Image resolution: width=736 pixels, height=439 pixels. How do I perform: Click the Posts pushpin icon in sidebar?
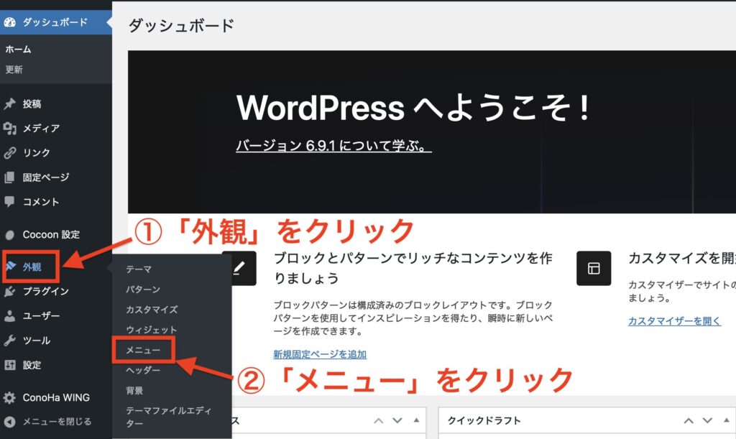coord(9,104)
